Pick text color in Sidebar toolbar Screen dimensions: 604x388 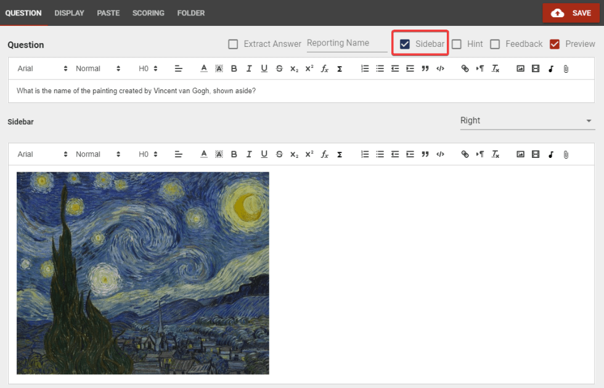tap(204, 154)
